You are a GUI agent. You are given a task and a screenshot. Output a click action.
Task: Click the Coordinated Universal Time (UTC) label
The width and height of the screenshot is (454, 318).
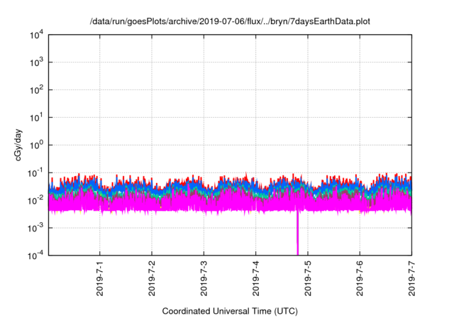pyautogui.click(x=230, y=311)
